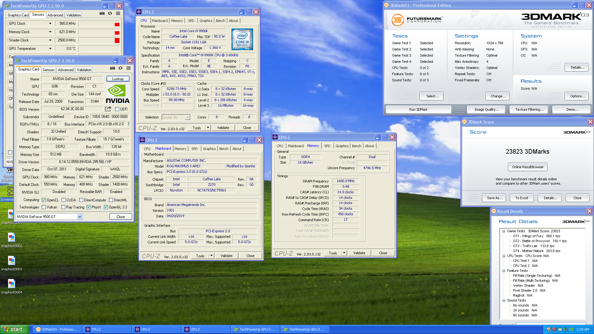Click the green NVIDIA tray icon
This screenshot has height=334, width=594.
coord(571,329)
